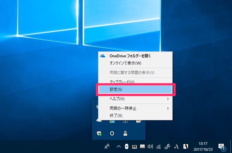The width and height of the screenshot is (232, 153).
Task: Open the speaker volume icon
Action: coord(150,146)
